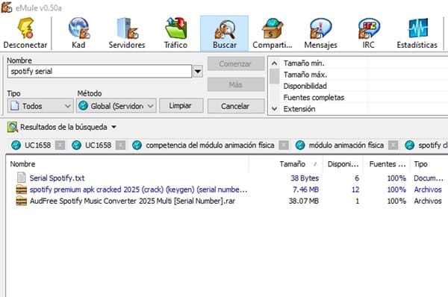Open the Método dropdown Global (Servidor)
448x297 pixels.
click(116, 106)
